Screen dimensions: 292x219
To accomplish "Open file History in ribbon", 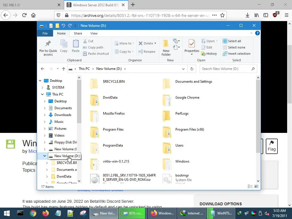I will coord(209,54).
